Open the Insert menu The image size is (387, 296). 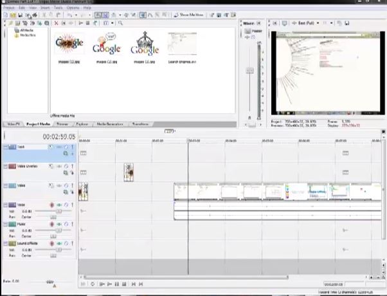coord(45,8)
